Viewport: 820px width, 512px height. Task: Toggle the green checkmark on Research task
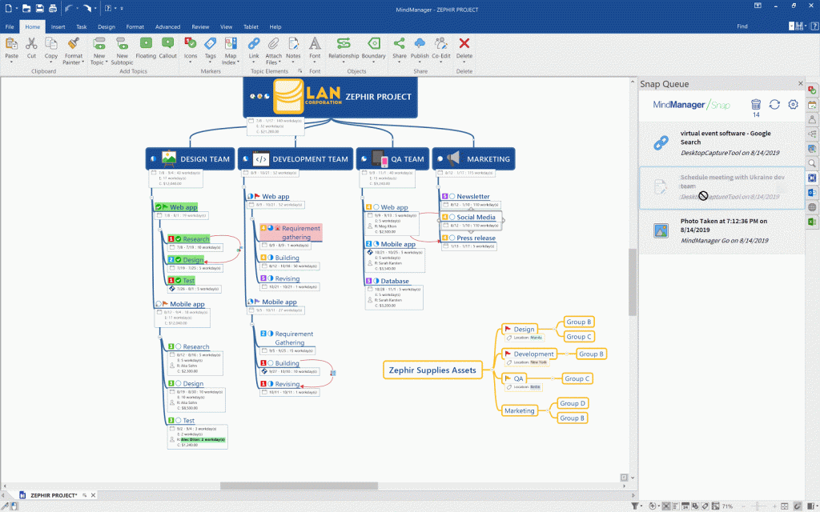coord(178,239)
